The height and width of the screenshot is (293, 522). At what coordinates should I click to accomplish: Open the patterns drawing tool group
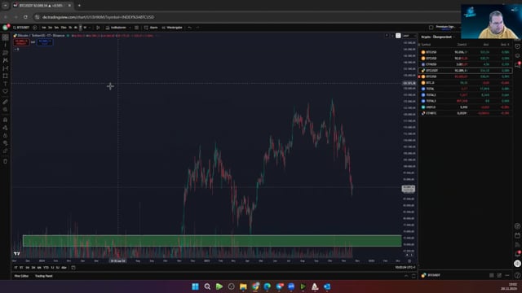6,60
